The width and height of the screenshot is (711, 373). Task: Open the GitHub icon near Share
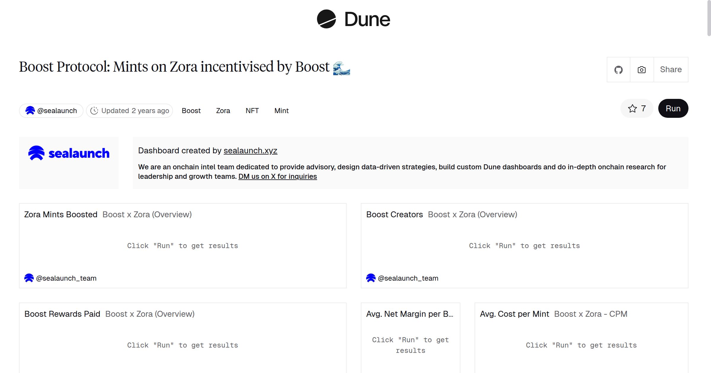[x=619, y=70]
